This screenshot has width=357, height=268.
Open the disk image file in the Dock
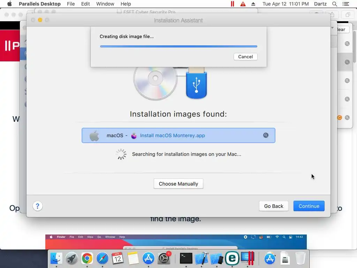[x=285, y=258]
